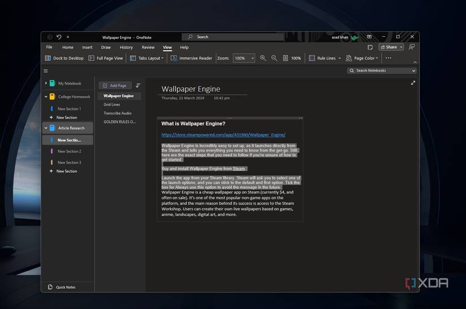Select My Notebook
The height and width of the screenshot is (309, 466).
click(69, 83)
